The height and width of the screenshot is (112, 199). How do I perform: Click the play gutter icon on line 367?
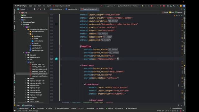click(56, 59)
